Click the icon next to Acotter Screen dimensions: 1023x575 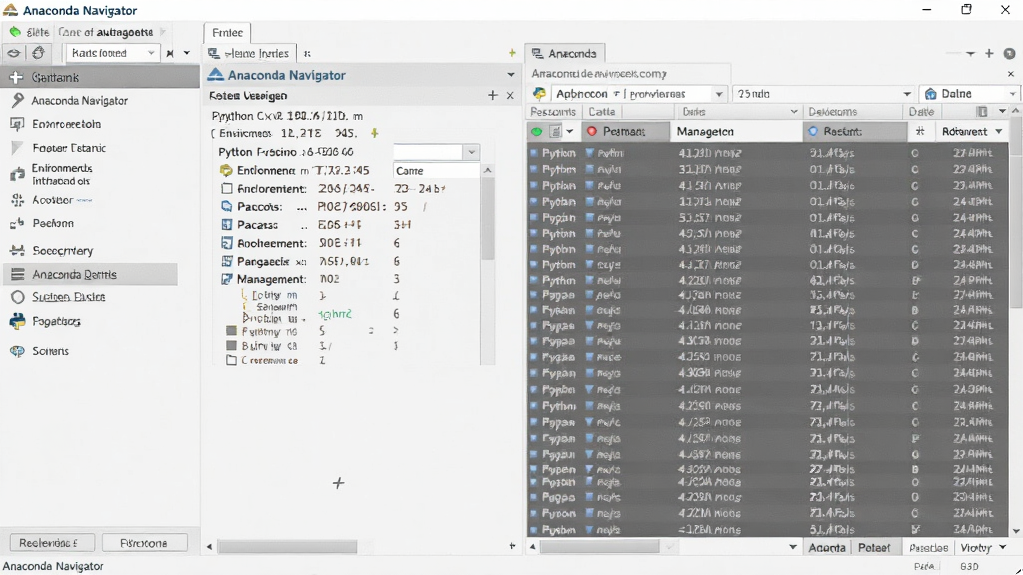click(18, 200)
